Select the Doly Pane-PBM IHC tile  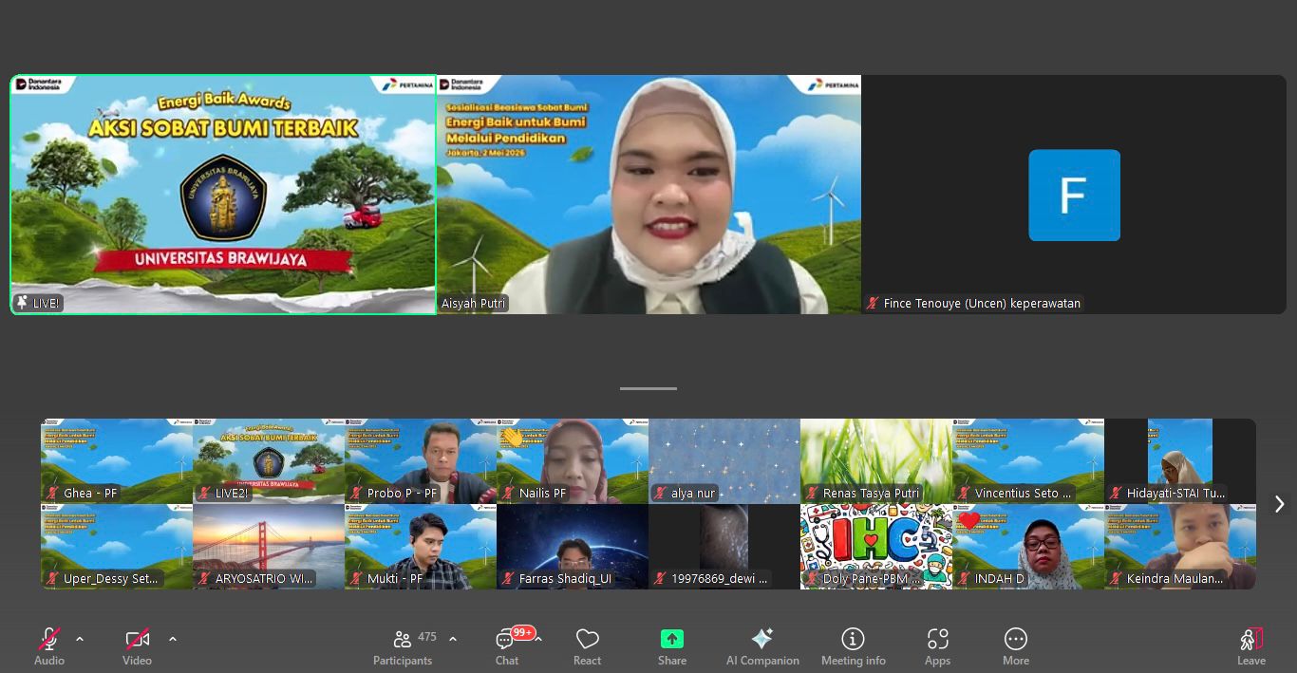click(x=876, y=547)
